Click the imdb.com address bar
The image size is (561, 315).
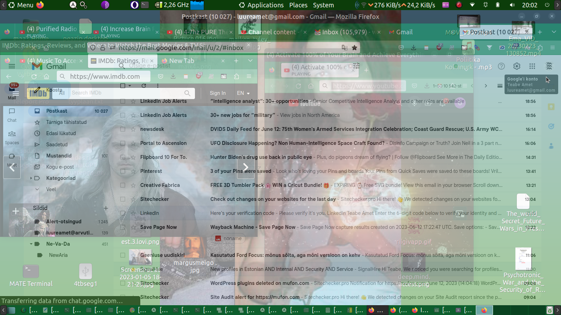pos(104,76)
